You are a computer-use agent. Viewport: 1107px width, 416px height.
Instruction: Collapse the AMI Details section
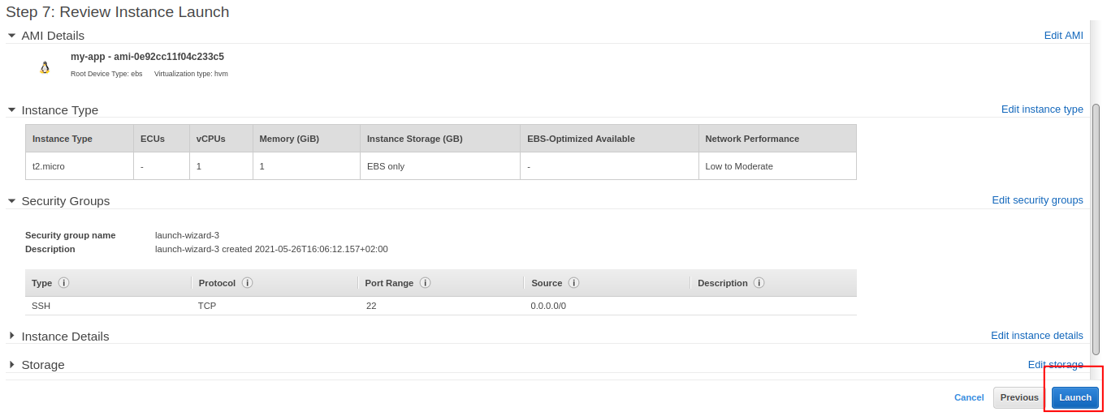point(11,36)
